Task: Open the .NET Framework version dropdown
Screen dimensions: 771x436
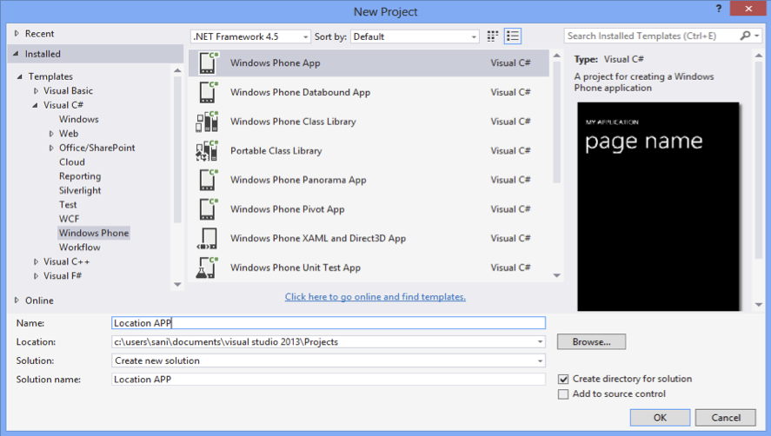Action: [x=251, y=36]
